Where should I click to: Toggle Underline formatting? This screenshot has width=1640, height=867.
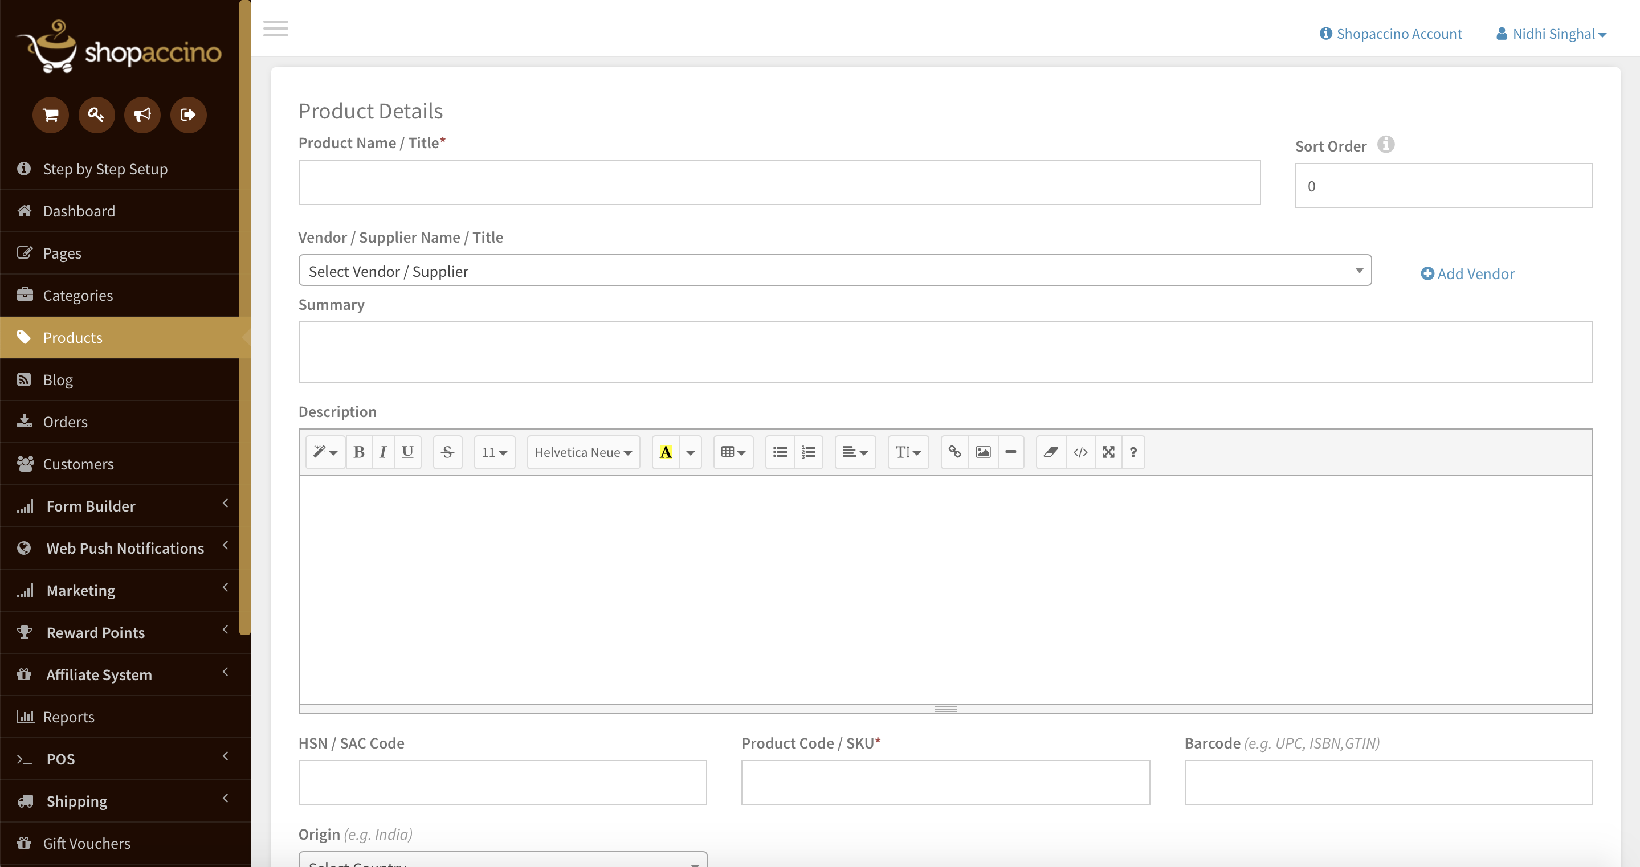click(407, 452)
